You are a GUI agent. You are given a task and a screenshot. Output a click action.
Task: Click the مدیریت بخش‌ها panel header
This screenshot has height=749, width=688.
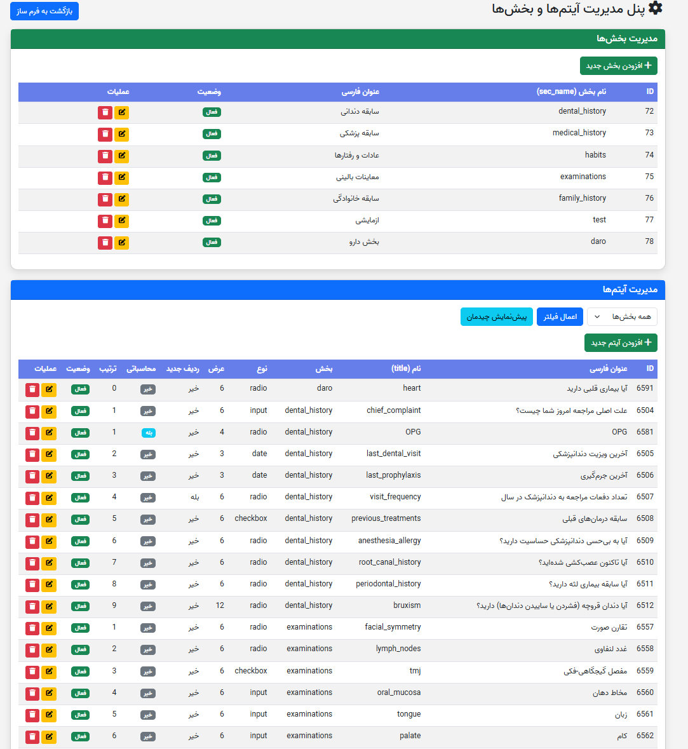click(338, 39)
